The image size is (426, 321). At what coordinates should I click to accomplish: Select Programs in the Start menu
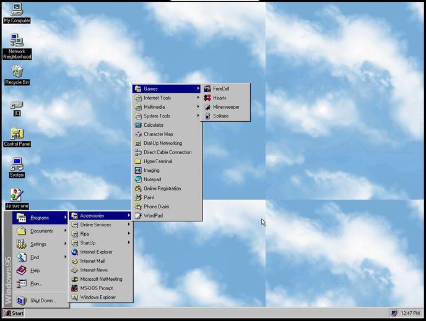click(40, 218)
